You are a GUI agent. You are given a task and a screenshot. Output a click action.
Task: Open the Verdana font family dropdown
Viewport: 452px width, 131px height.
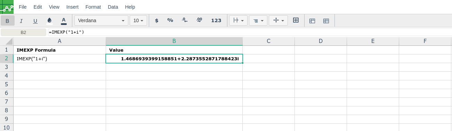click(x=101, y=20)
